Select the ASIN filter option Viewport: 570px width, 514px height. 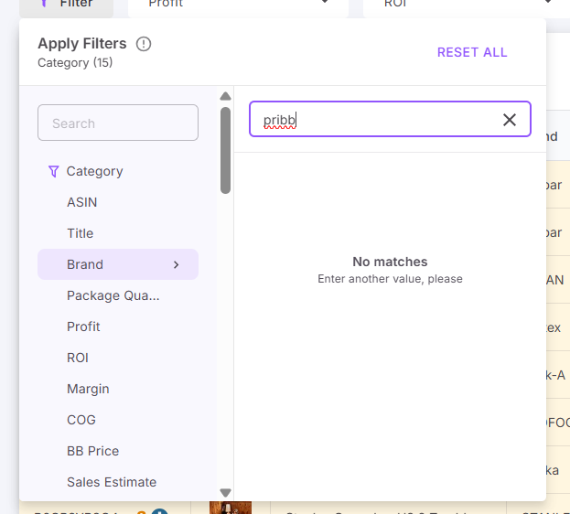coord(81,202)
